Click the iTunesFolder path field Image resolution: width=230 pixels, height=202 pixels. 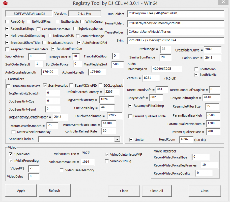176,32
